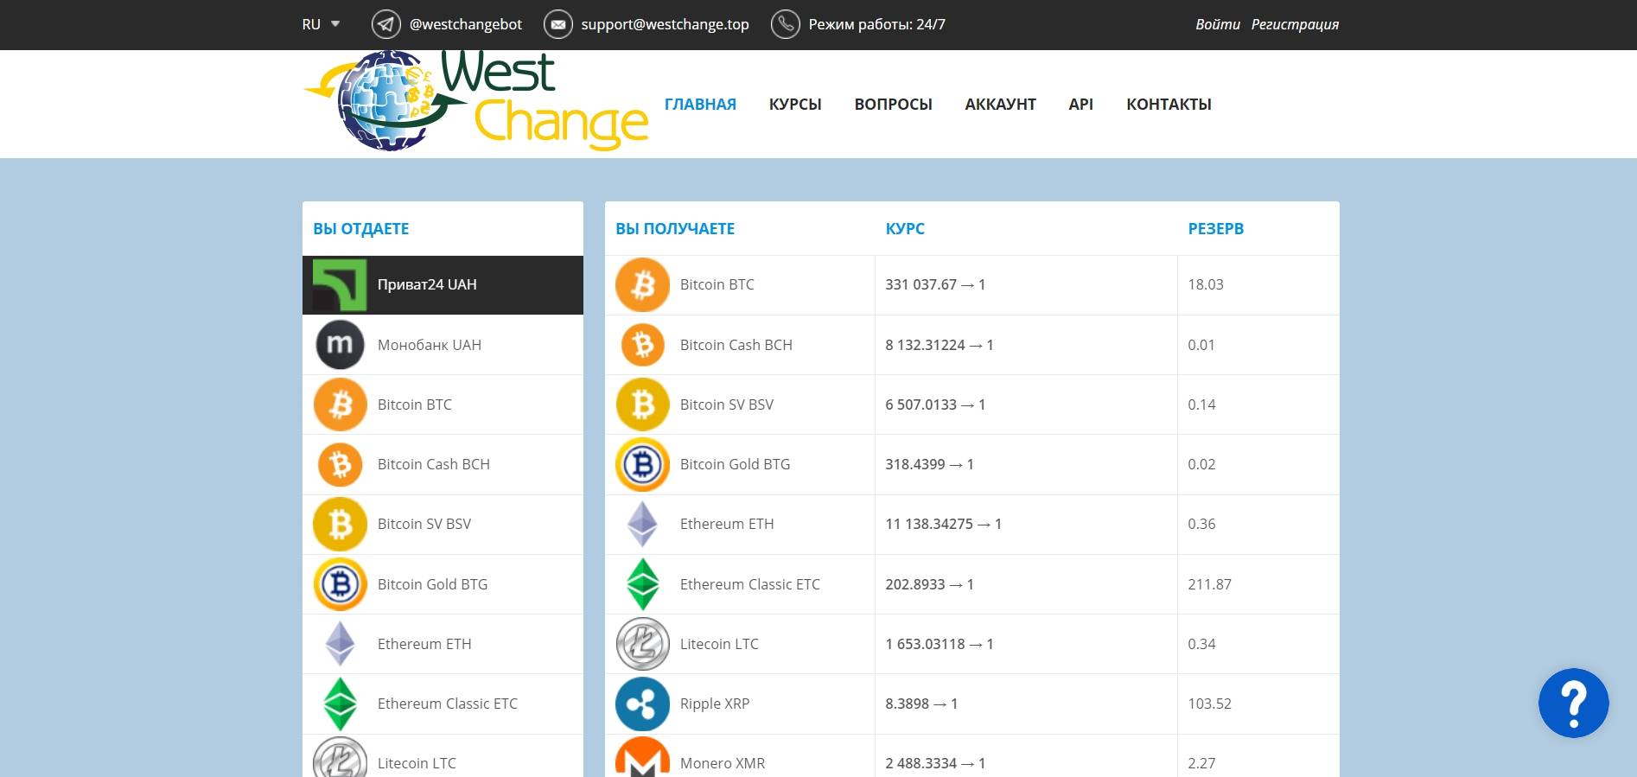Screen dimensions: 1637x777
Task: Click Ripple XRP icon in receive list
Action: click(x=642, y=704)
